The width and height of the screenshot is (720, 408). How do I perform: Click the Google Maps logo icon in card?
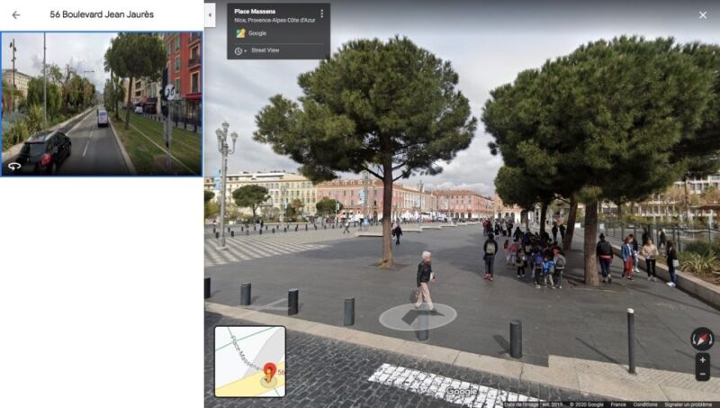click(x=240, y=33)
